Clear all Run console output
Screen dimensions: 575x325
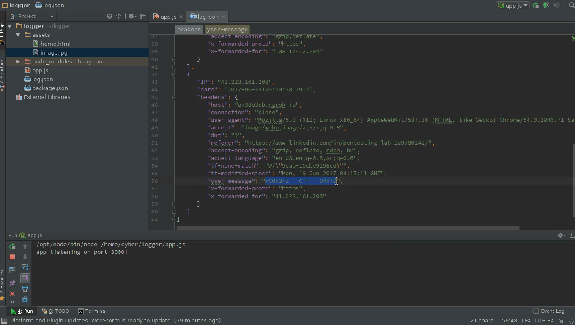25,299
